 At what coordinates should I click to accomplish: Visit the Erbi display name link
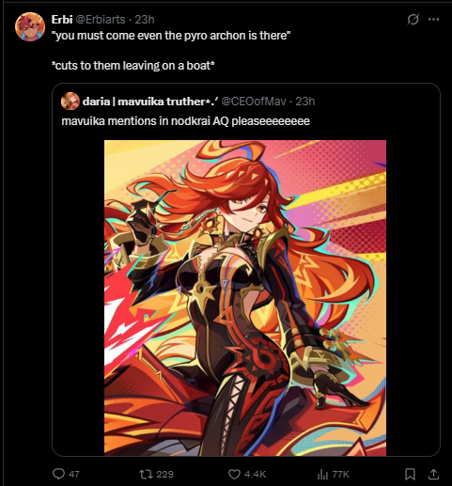click(x=62, y=20)
